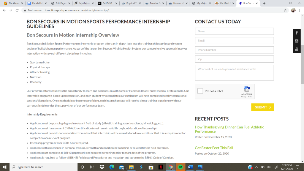
Task: Click the Posted on November 19, 2020 text
Action: click(213, 137)
